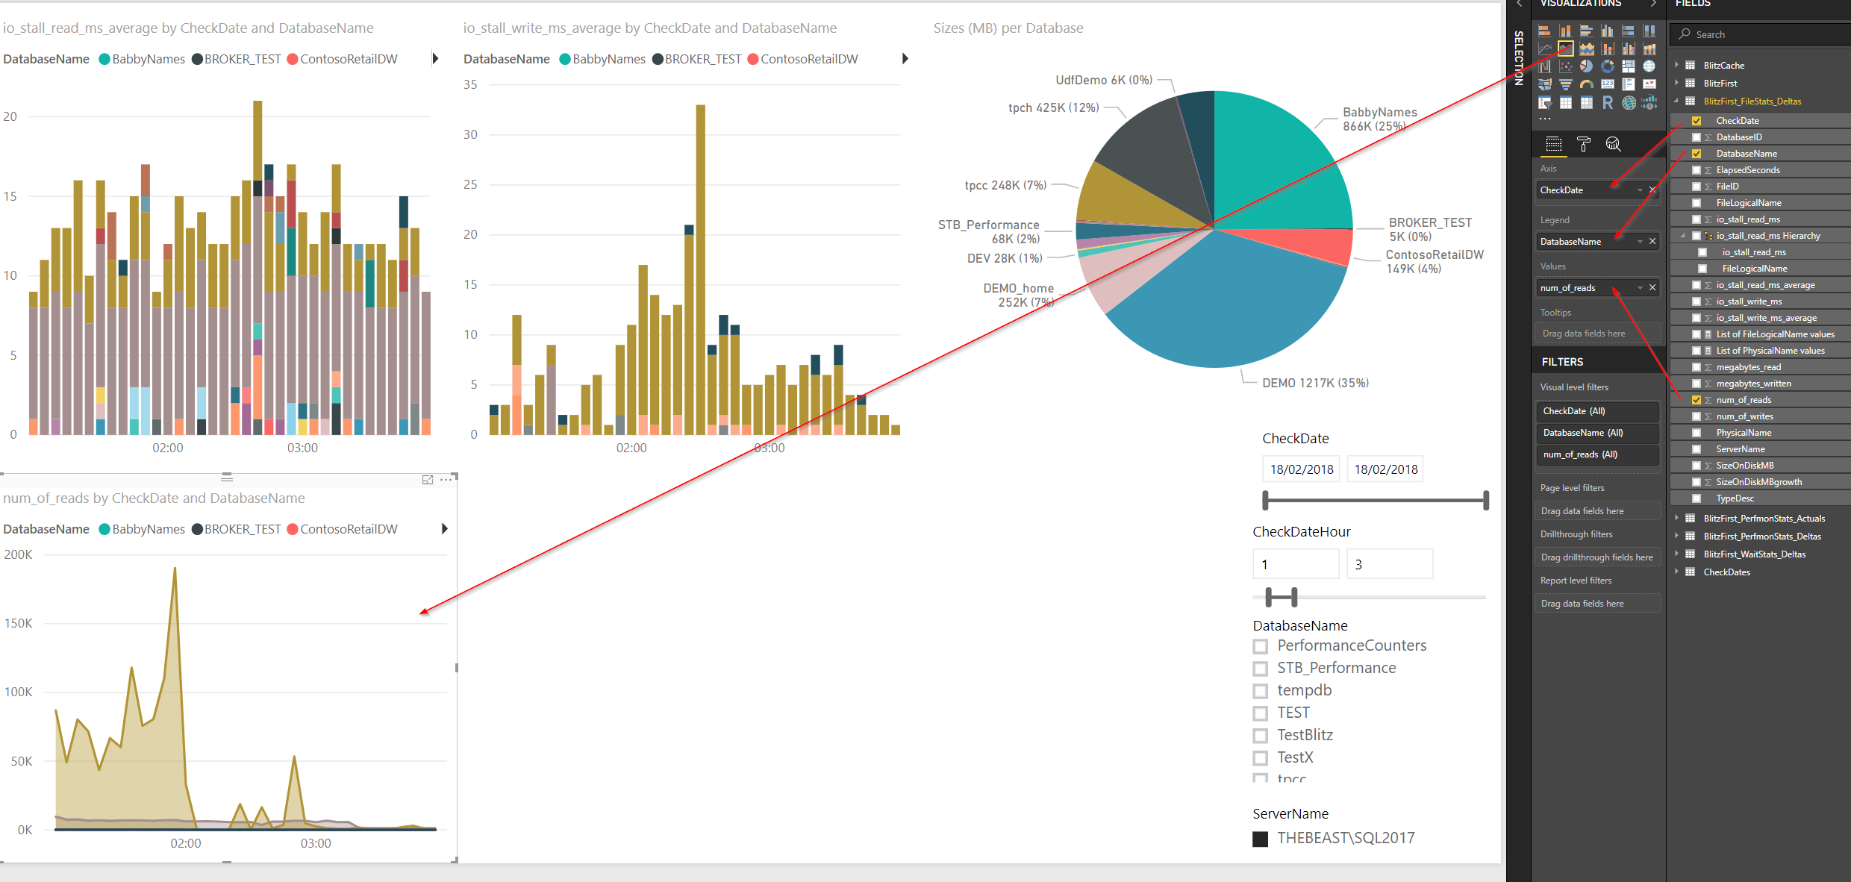Screen dimensions: 1851x882
Task: Click the CheckDateHour slicer's right slider handle
Action: pyautogui.click(x=1294, y=597)
